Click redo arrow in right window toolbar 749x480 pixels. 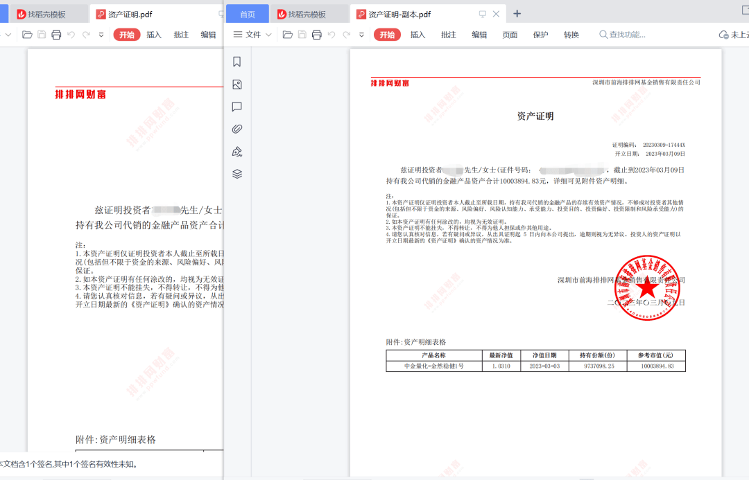click(347, 35)
